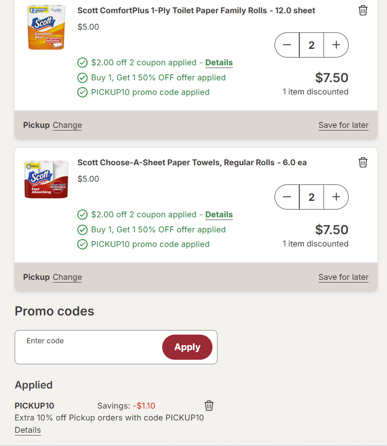Increase quantity of Scott toilet paper
Image resolution: width=387 pixels, height=446 pixels.
(336, 45)
